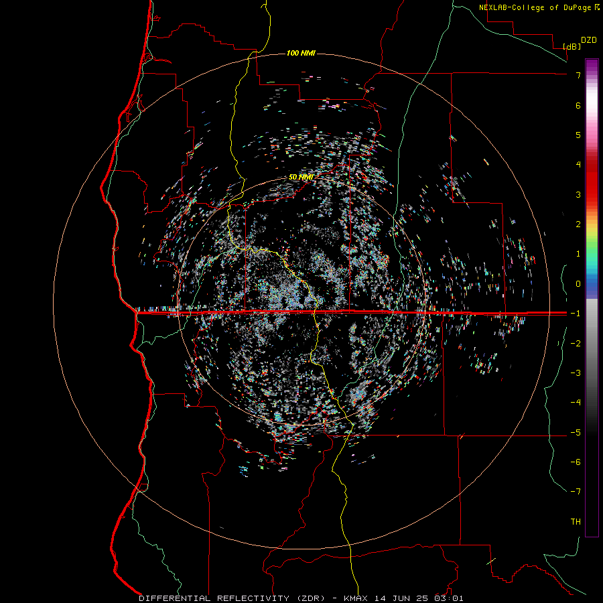603x603 pixels.
Task: Click the -1 value on color scale
Action: click(576, 314)
